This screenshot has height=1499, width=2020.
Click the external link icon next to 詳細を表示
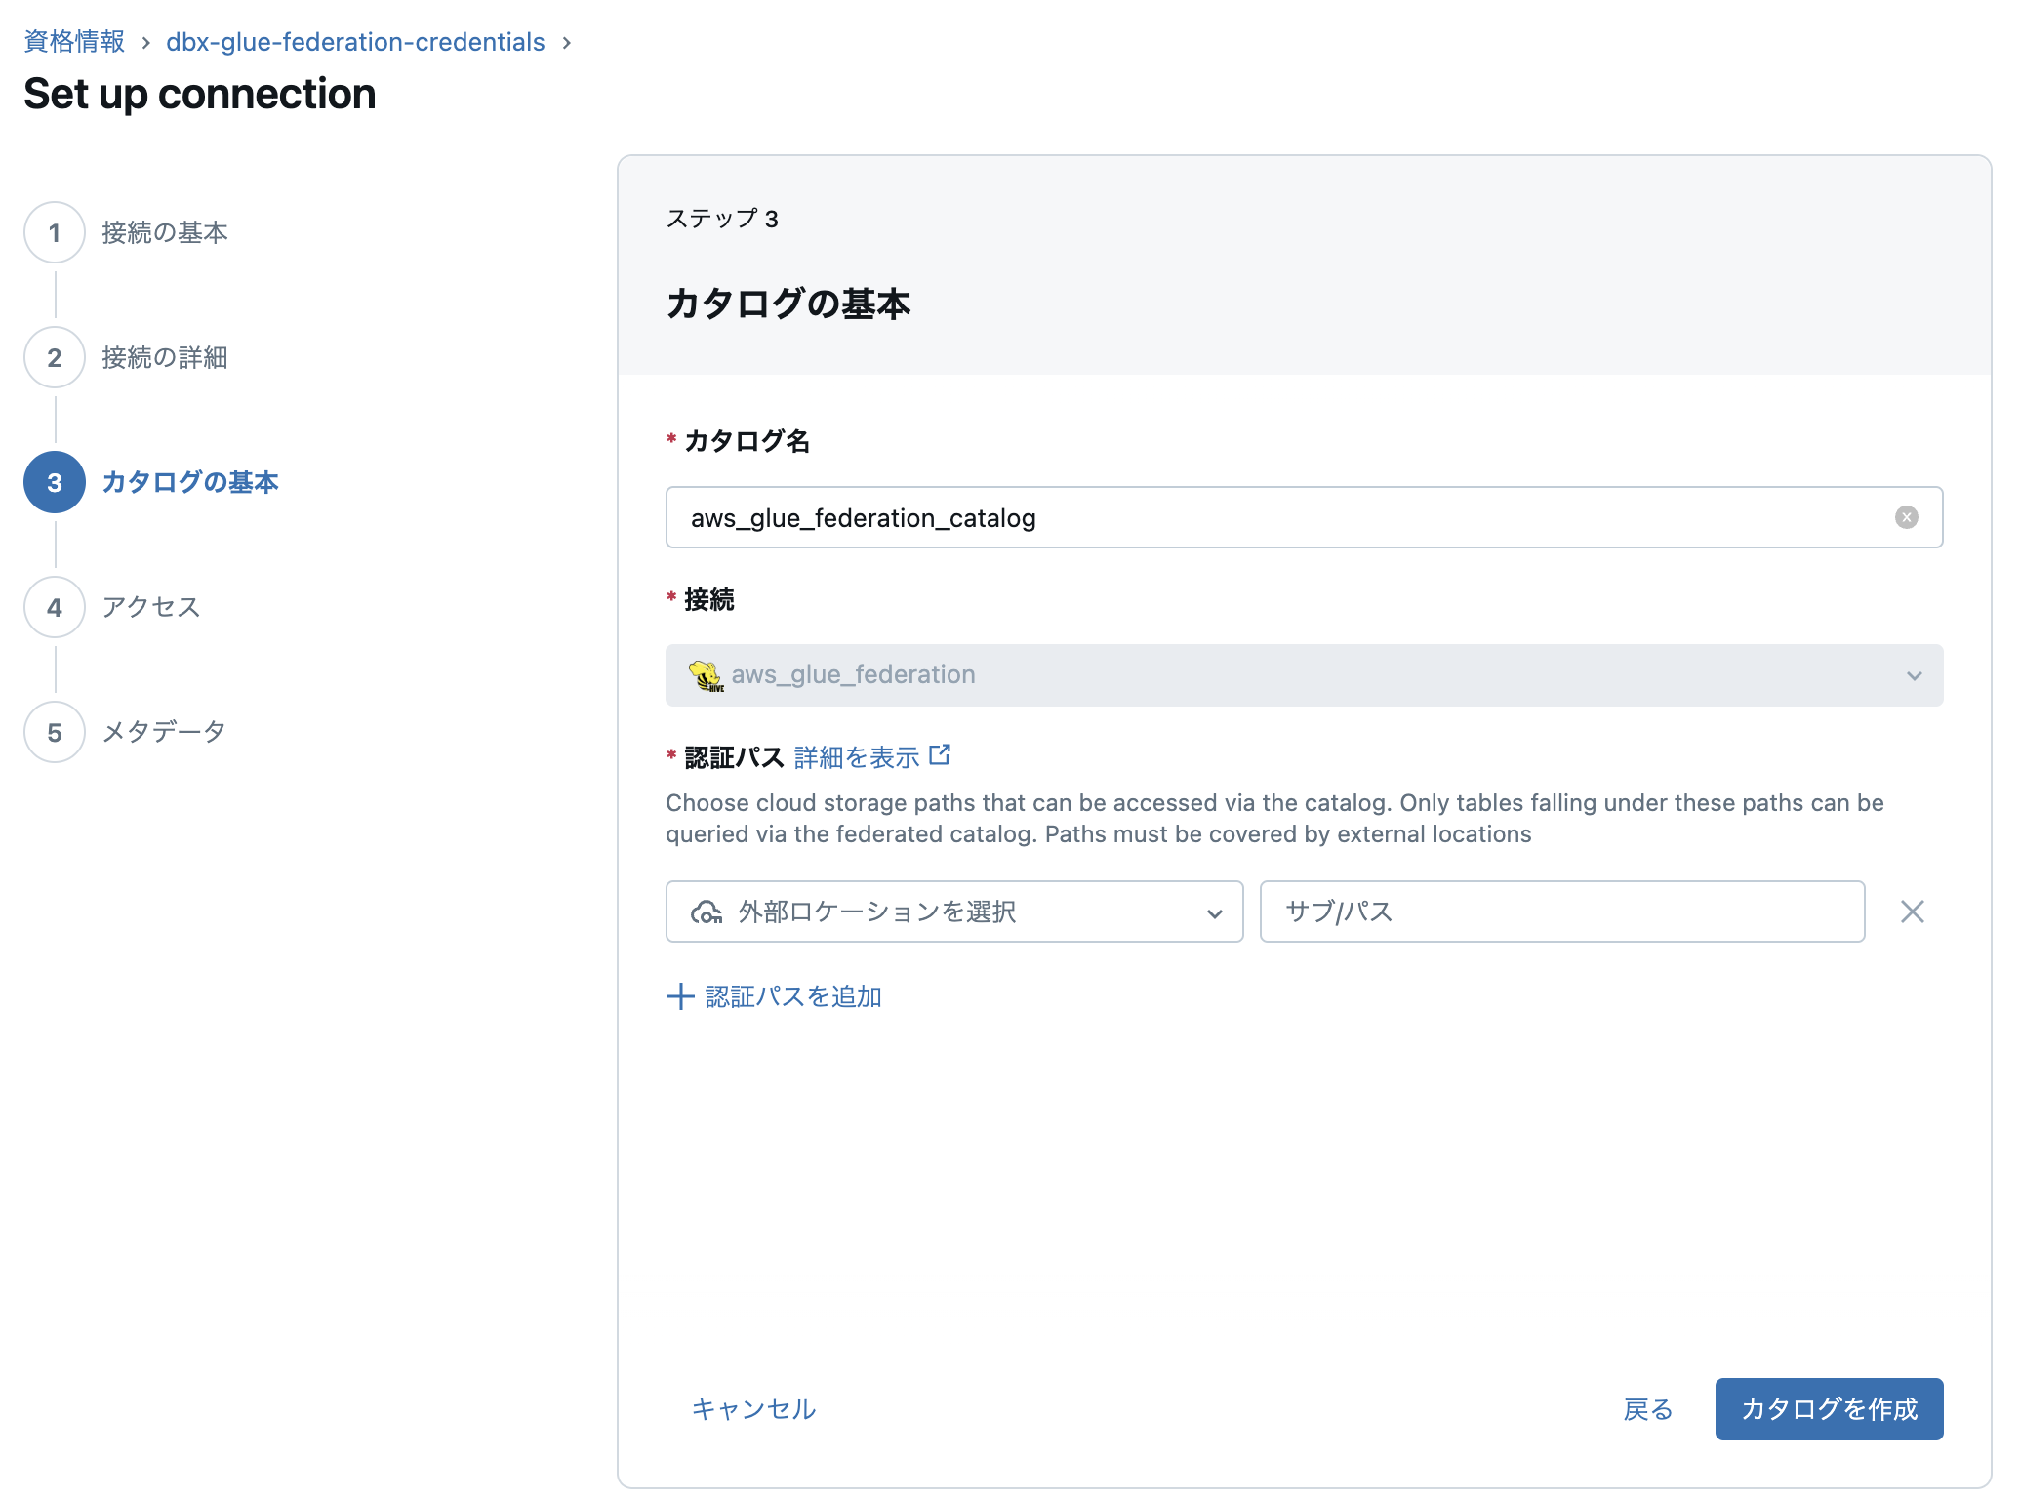[x=940, y=755]
